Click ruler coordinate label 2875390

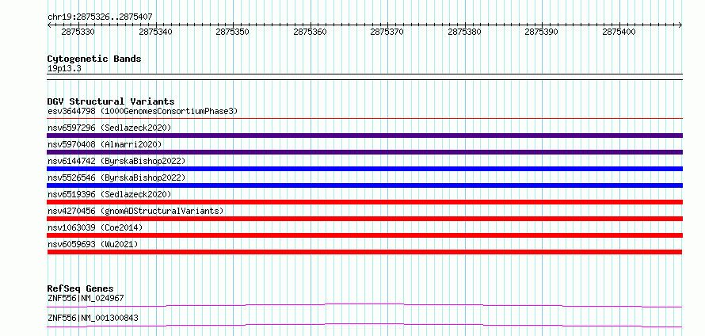542,32
